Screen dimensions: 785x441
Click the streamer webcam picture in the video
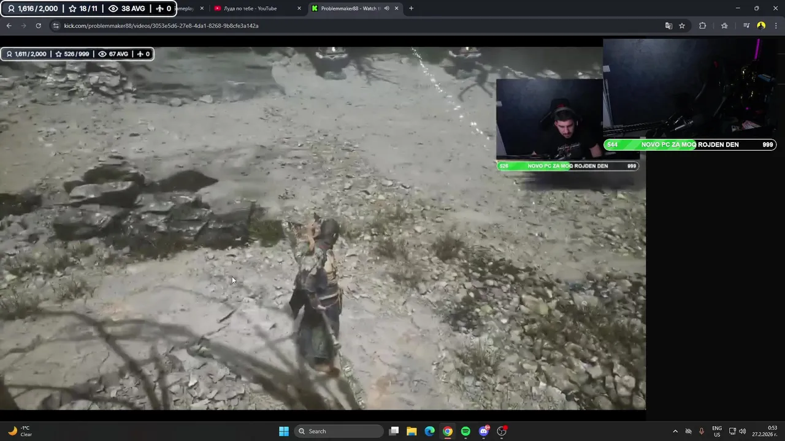coord(549,119)
